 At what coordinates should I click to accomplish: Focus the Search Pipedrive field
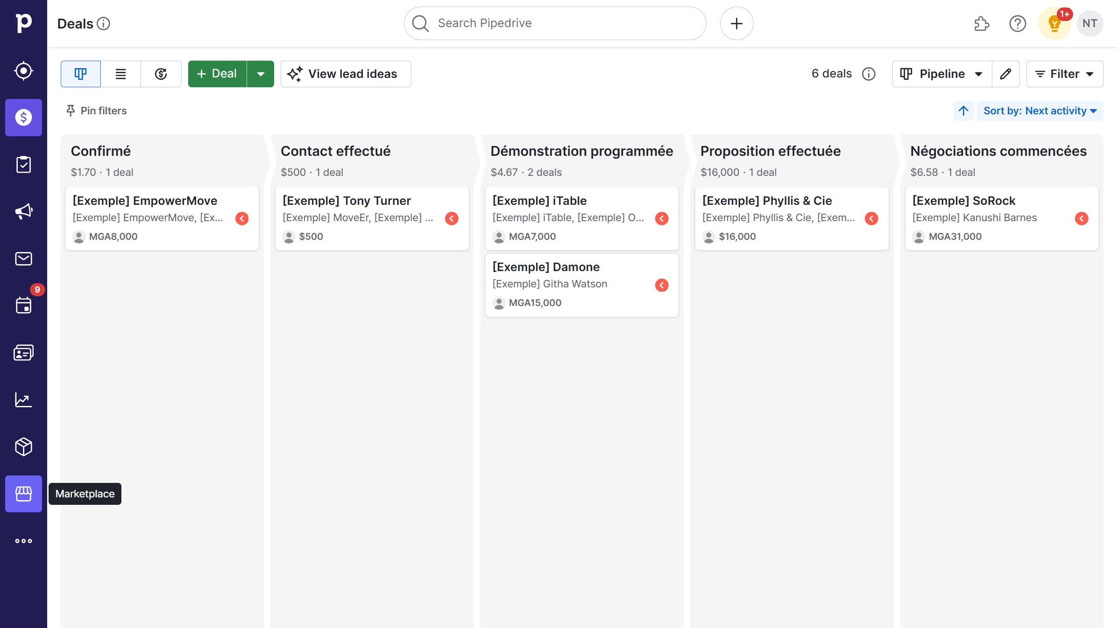[x=555, y=23]
